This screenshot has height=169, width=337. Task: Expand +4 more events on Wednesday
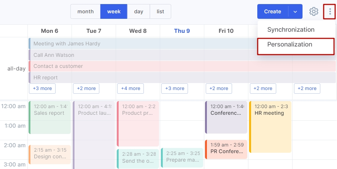point(130,89)
